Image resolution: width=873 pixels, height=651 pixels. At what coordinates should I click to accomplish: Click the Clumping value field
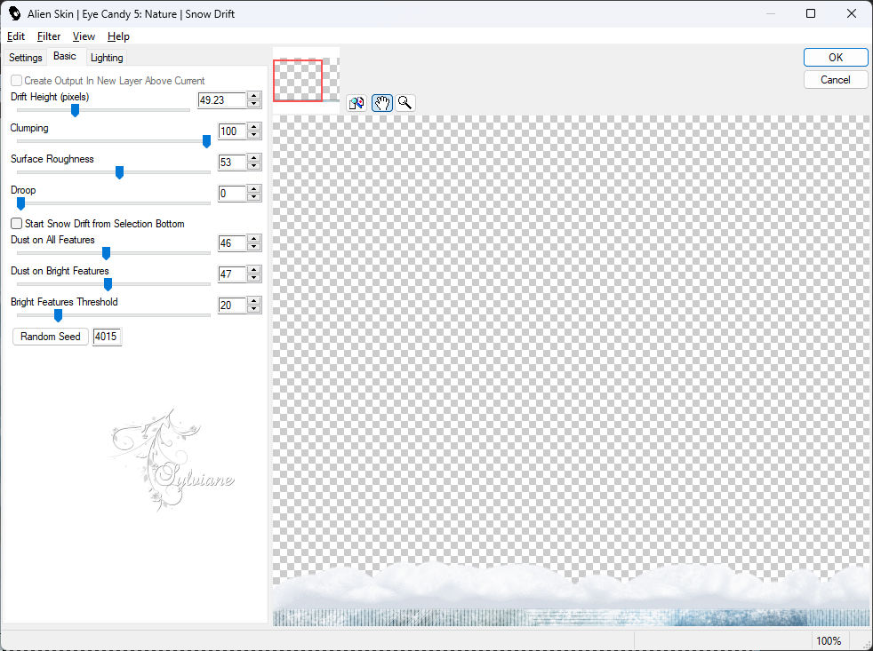(232, 131)
